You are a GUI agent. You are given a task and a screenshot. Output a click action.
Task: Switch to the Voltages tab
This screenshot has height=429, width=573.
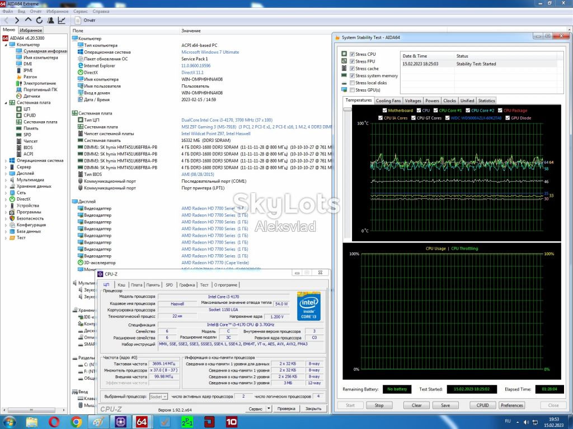pyautogui.click(x=413, y=101)
